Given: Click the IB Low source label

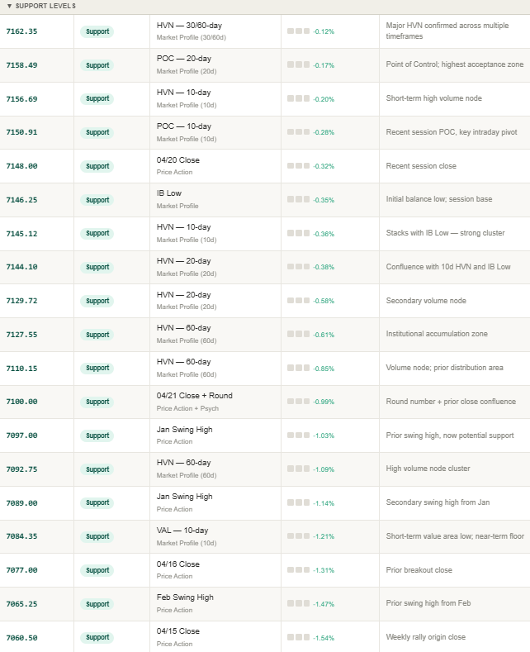Looking at the screenshot, I should 169,193.
